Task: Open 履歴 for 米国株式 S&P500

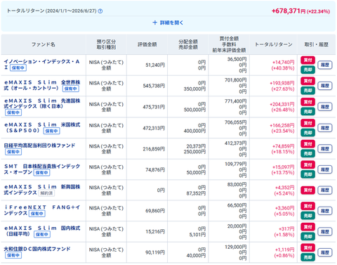Action: click(325, 128)
